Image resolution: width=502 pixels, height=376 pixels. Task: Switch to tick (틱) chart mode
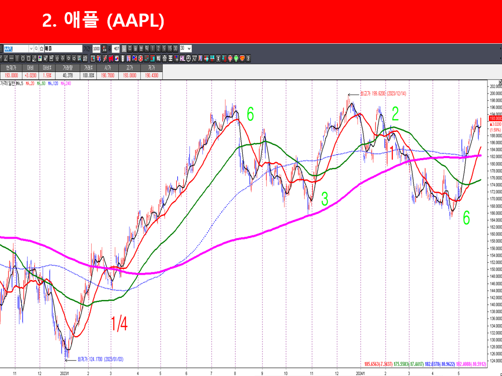[x=147, y=48]
